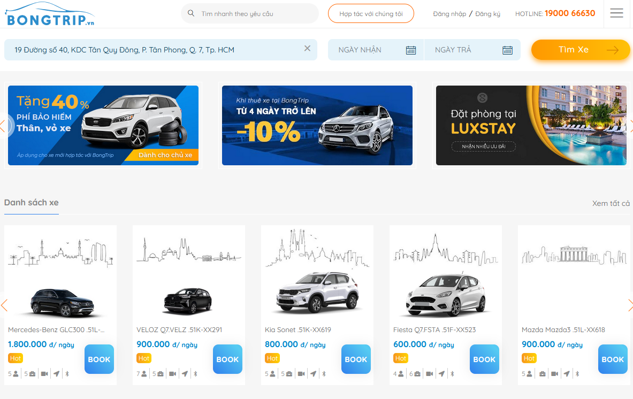Click Hợp tác với chúng tôi button

[x=371, y=14]
